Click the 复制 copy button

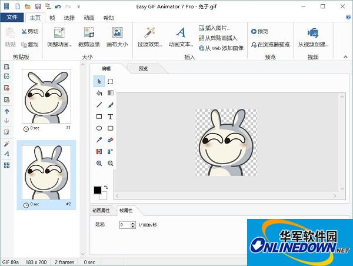click(30, 45)
